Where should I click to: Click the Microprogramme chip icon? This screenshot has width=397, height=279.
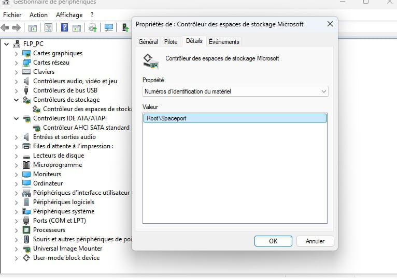[26, 165]
